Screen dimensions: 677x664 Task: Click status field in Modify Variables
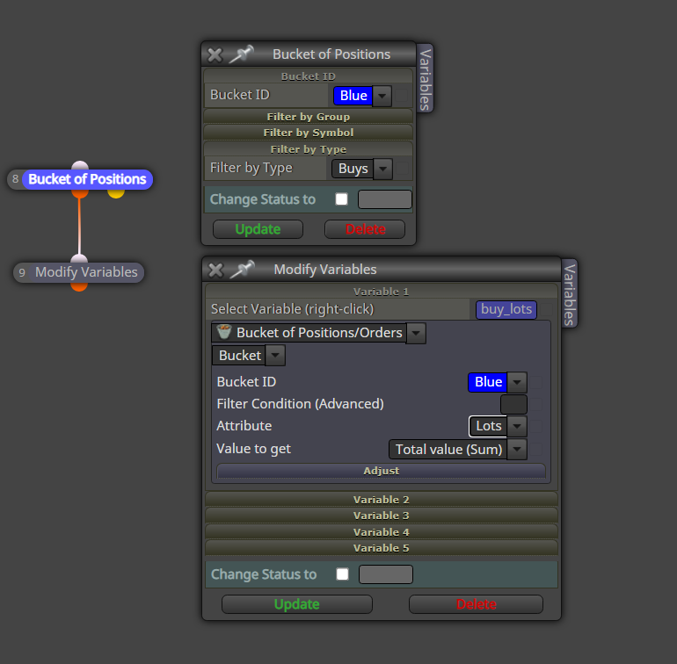(x=386, y=574)
